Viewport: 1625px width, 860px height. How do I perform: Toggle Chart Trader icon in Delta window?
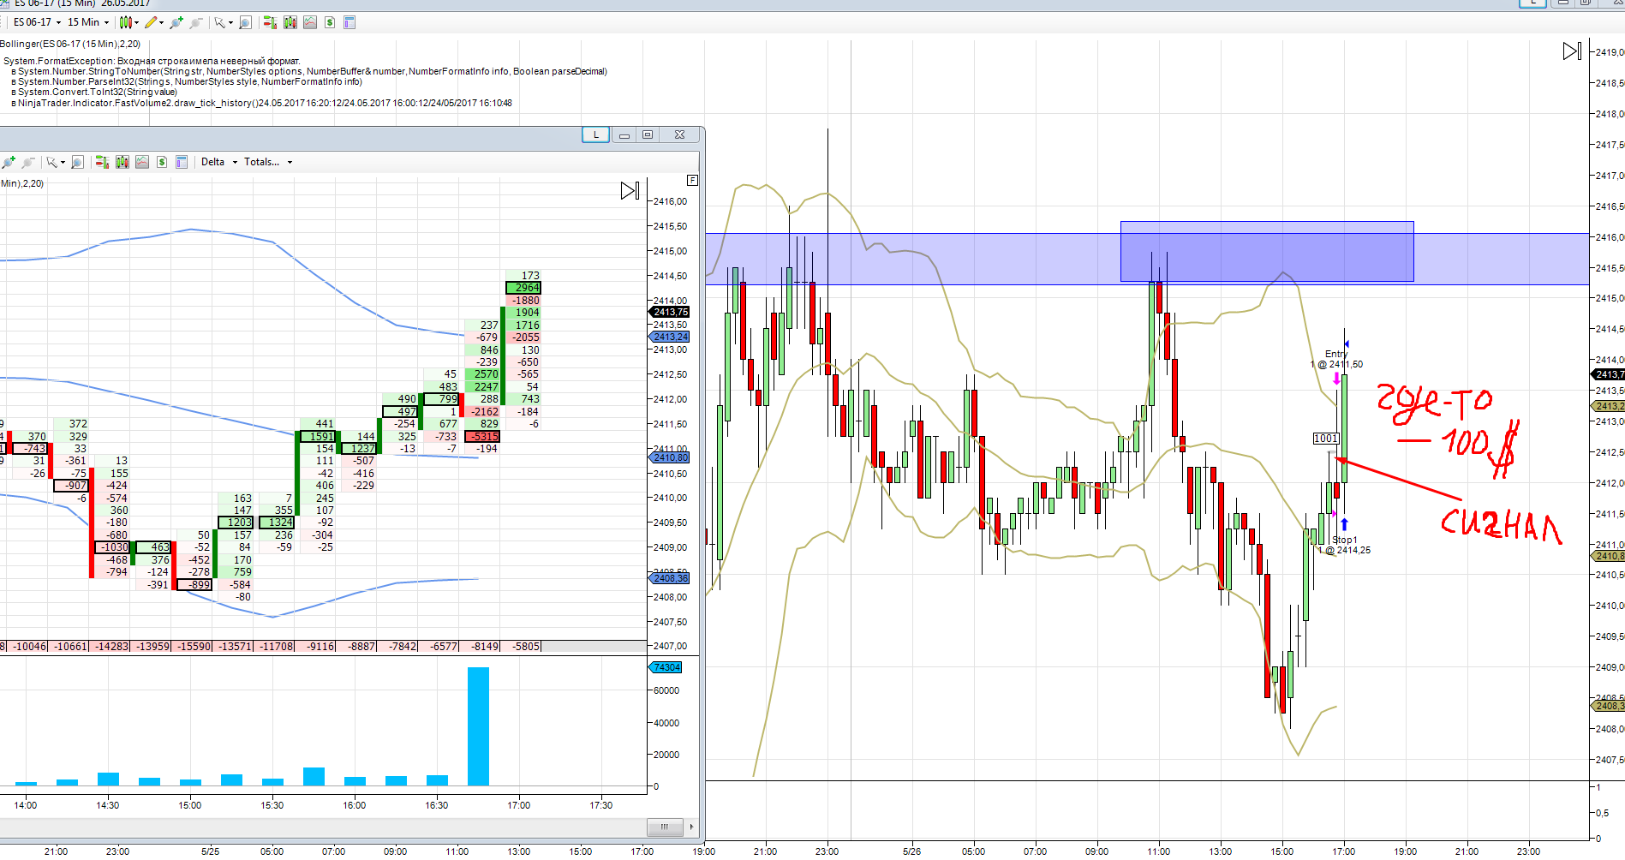102,162
